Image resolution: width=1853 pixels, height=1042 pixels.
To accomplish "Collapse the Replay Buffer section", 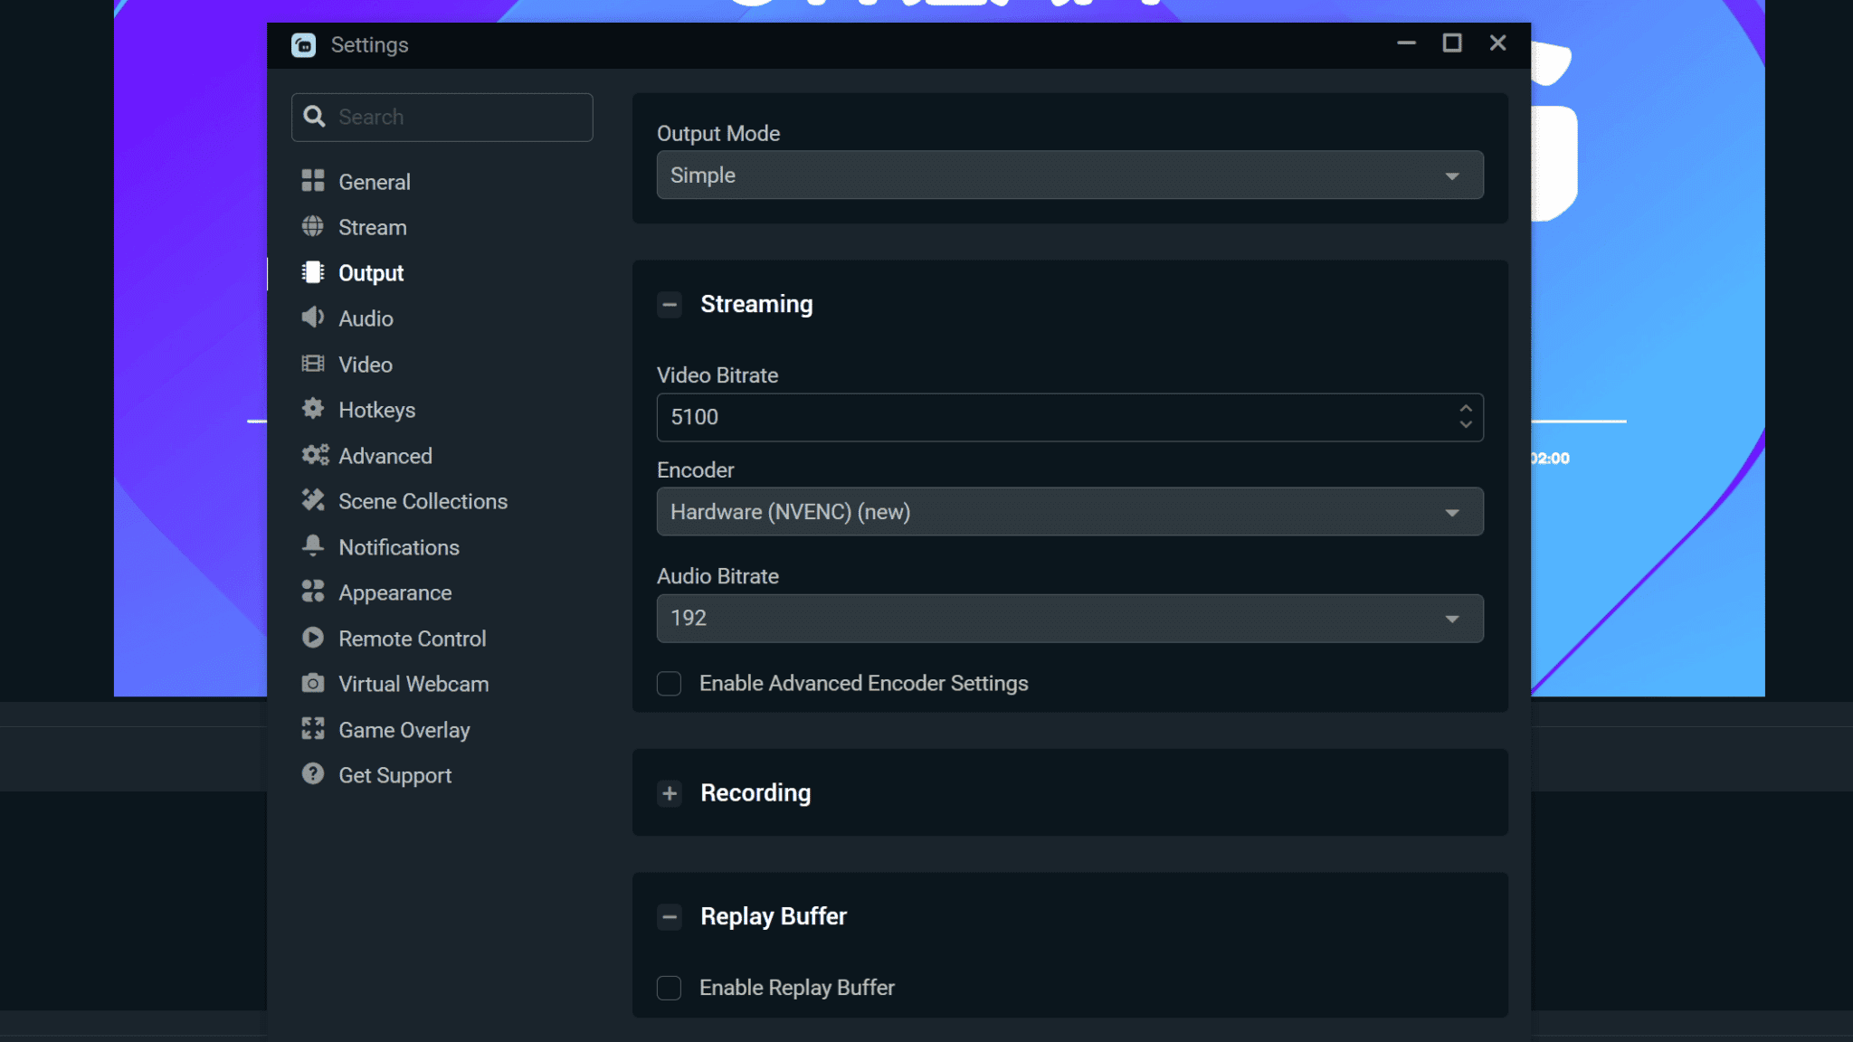I will point(669,917).
